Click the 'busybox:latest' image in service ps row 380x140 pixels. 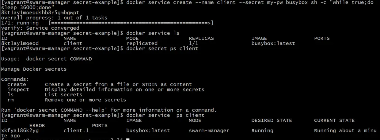148,131
